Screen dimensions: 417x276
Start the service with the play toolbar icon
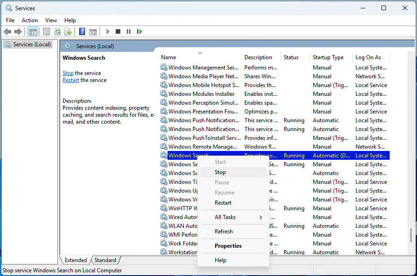click(x=107, y=31)
